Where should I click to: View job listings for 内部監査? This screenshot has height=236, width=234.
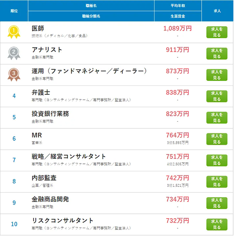click(x=217, y=182)
